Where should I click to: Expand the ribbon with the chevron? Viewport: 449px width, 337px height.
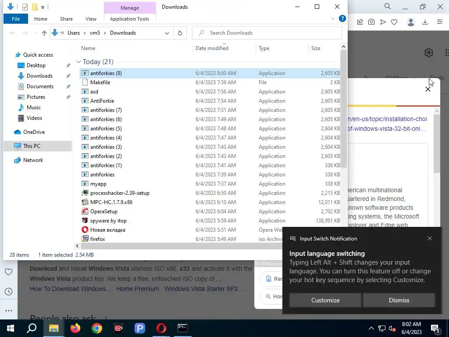click(x=333, y=18)
